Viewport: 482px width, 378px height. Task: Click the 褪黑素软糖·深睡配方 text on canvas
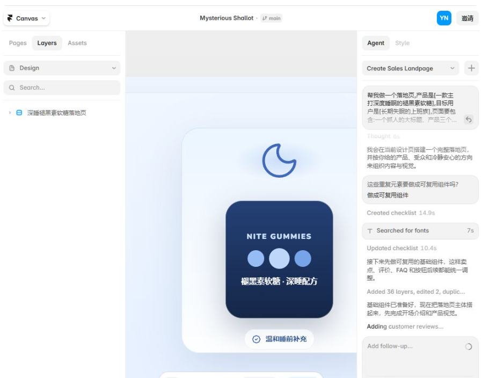coord(279,281)
